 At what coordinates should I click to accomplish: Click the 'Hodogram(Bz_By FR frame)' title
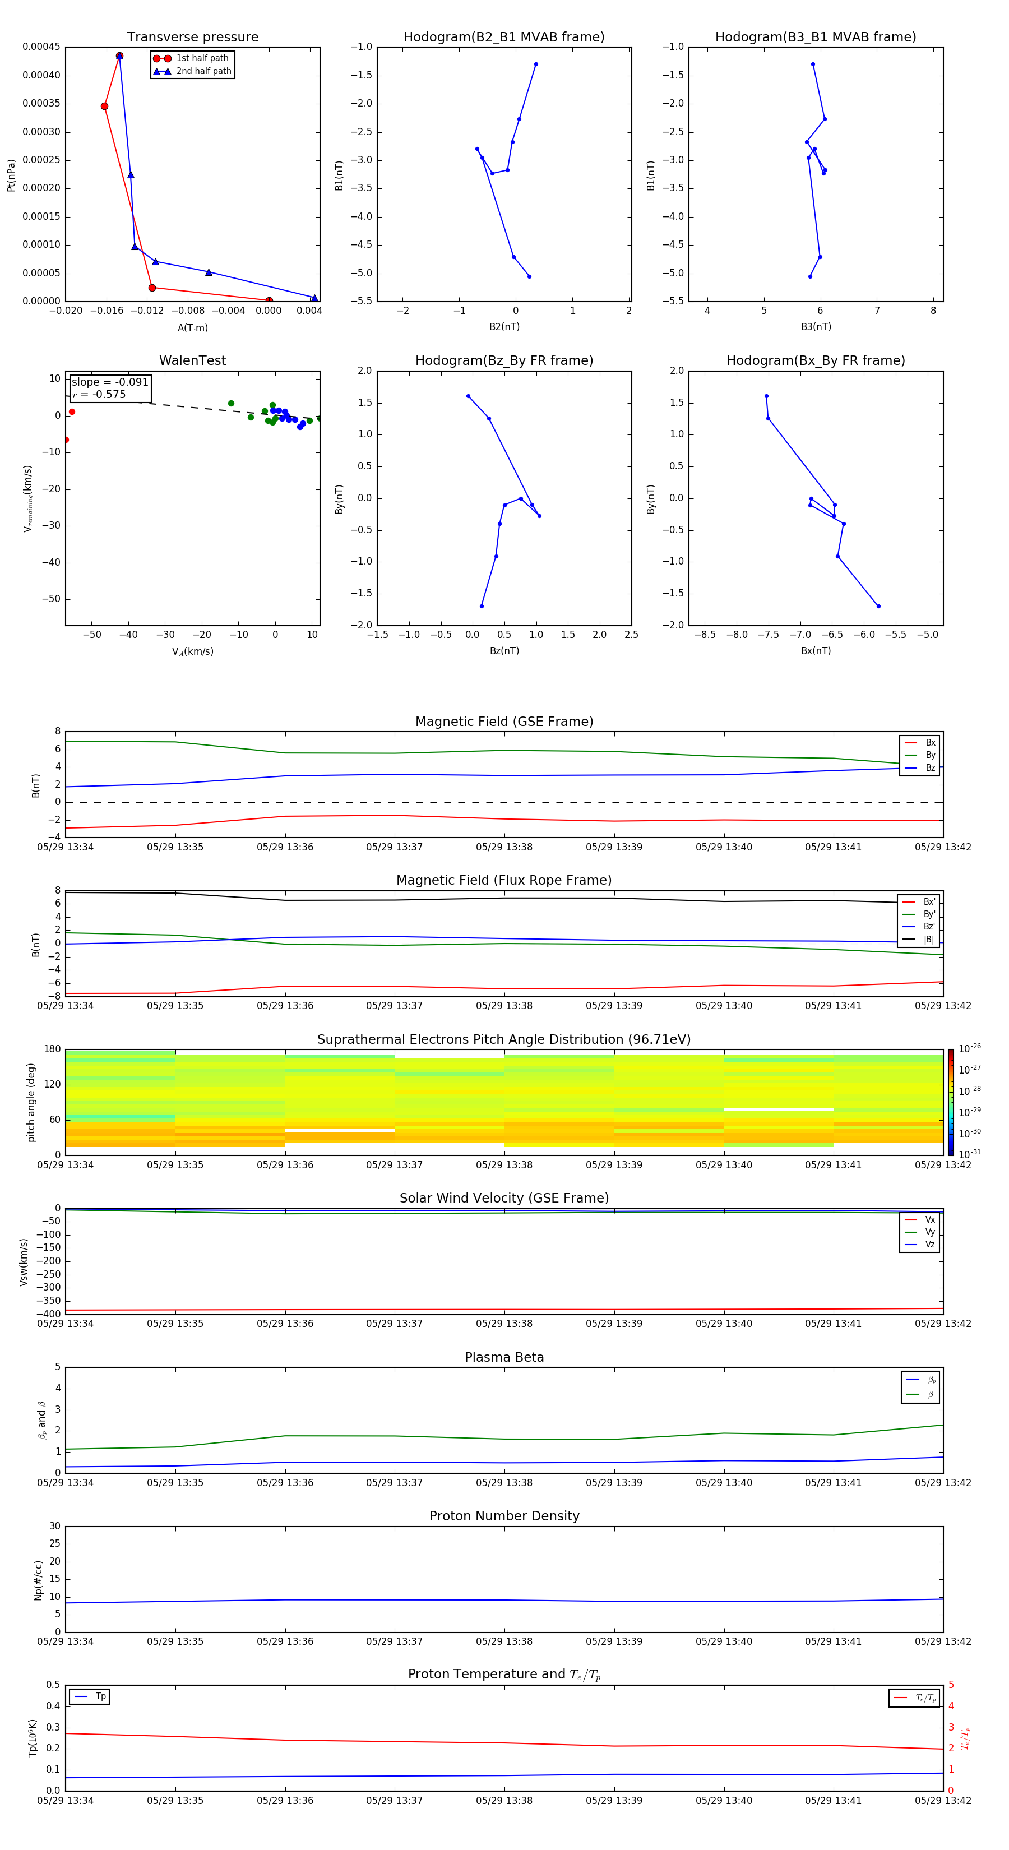pos(504,360)
